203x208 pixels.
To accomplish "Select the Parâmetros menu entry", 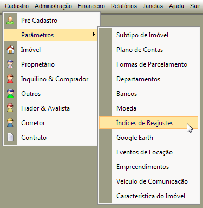I will click(x=50, y=35).
